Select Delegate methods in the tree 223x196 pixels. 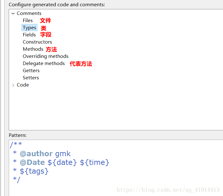point(44,63)
